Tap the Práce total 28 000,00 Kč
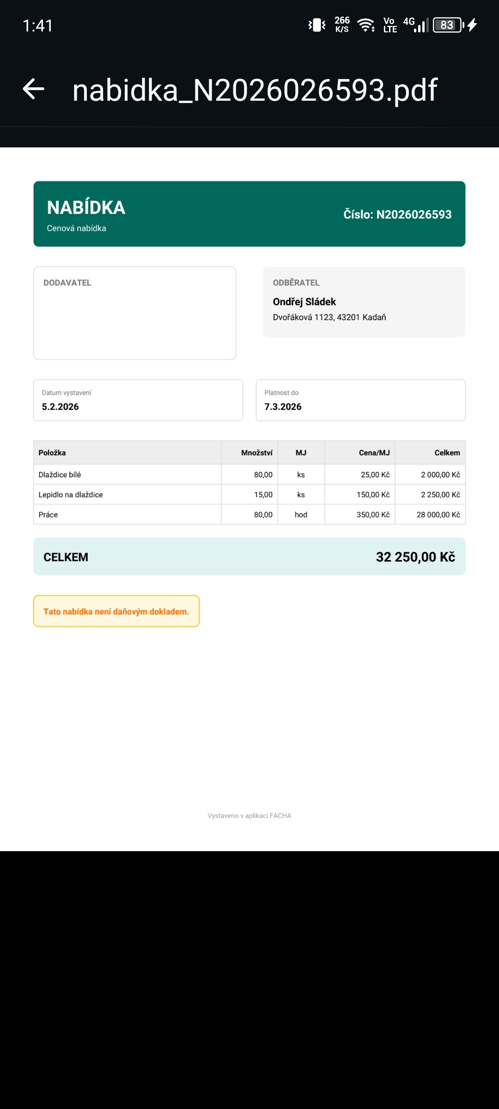The width and height of the screenshot is (499, 1109). (438, 515)
